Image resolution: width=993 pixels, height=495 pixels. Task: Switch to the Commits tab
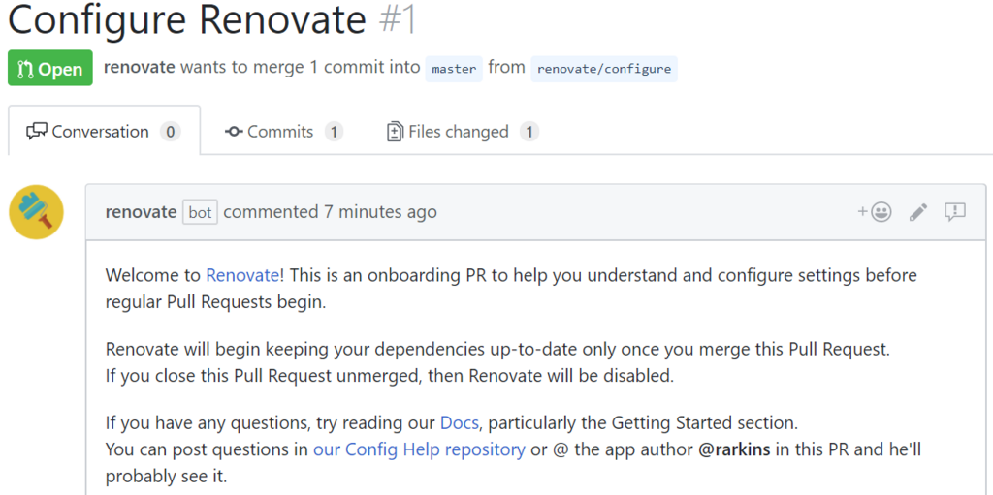[284, 132]
